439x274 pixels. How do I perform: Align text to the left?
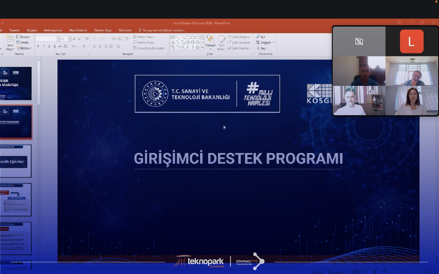click(x=94, y=46)
